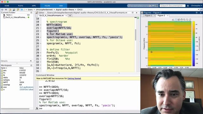The image size is (203, 114).
Task: Open Editor panel actions menu
Action: coord(133,13)
